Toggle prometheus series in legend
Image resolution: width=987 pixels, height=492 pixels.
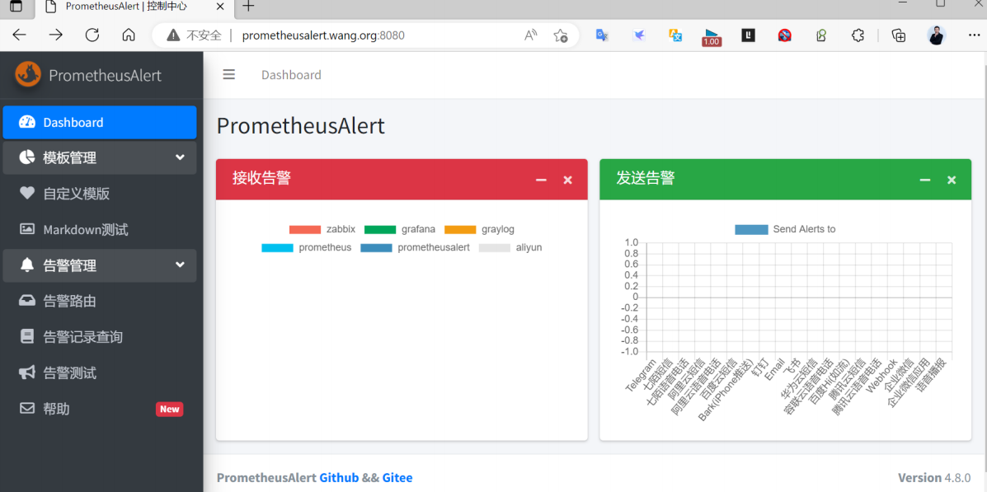pyautogui.click(x=307, y=247)
